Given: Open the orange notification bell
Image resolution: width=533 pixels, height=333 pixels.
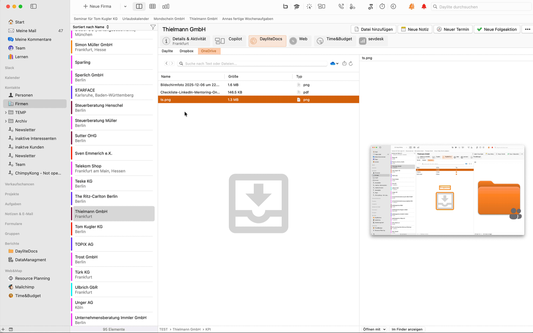Looking at the screenshot, I should coord(412,6).
